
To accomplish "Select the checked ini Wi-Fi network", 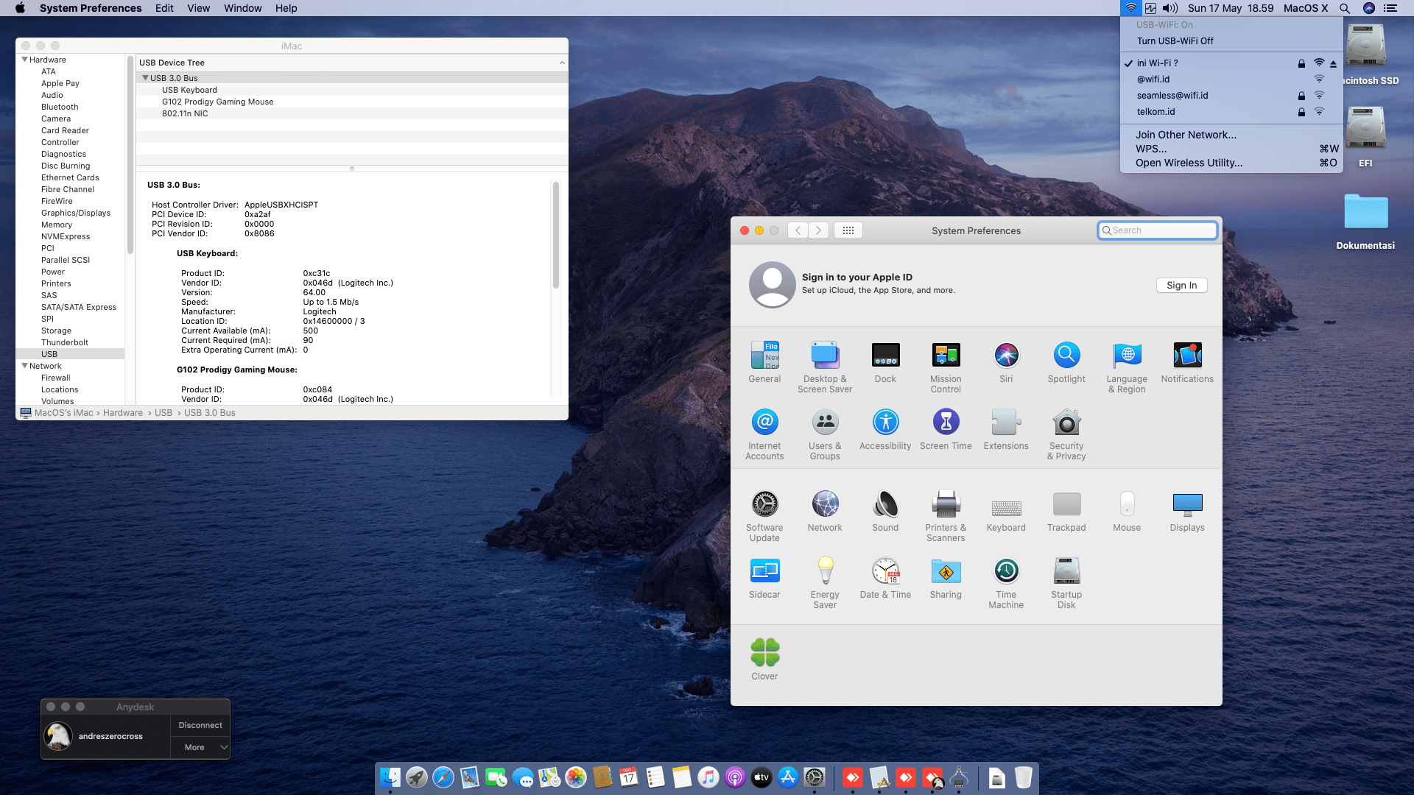I will (x=1157, y=63).
